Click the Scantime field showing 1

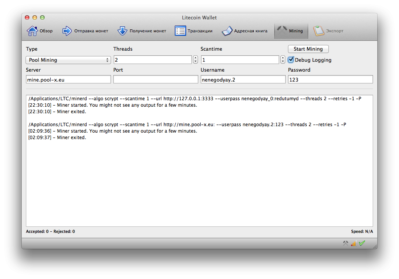[x=240, y=60]
